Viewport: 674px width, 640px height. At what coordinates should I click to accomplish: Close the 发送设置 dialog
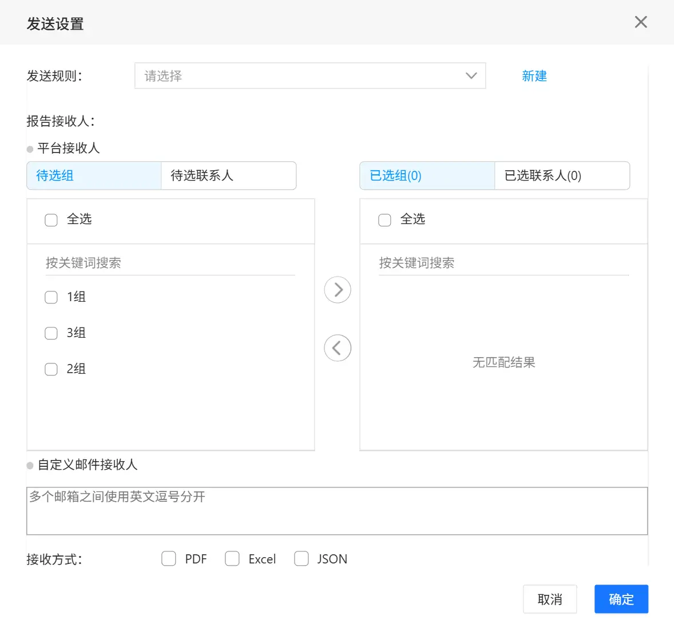click(641, 22)
